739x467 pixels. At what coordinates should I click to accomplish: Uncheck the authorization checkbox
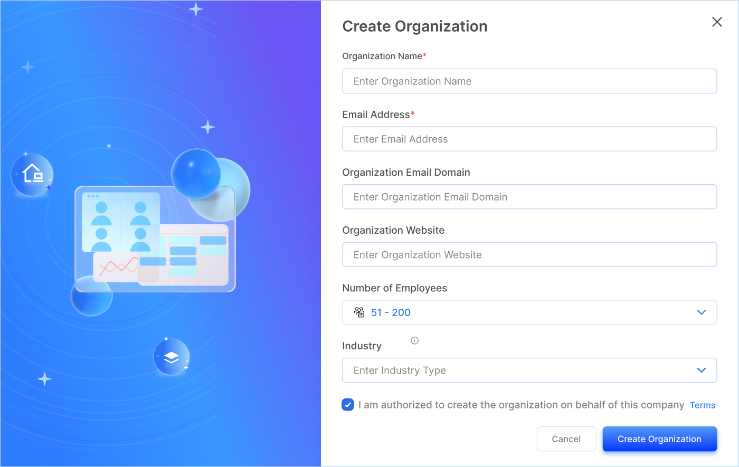pyautogui.click(x=348, y=405)
